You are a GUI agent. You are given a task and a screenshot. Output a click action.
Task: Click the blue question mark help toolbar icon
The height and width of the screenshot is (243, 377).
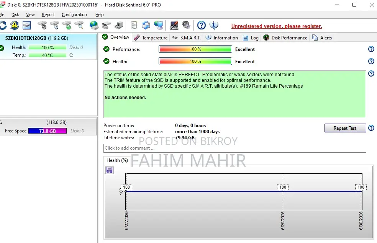(202, 25)
